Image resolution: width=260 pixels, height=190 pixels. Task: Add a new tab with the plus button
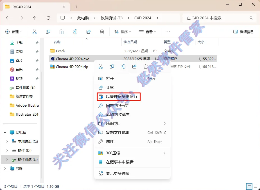pos(76,7)
